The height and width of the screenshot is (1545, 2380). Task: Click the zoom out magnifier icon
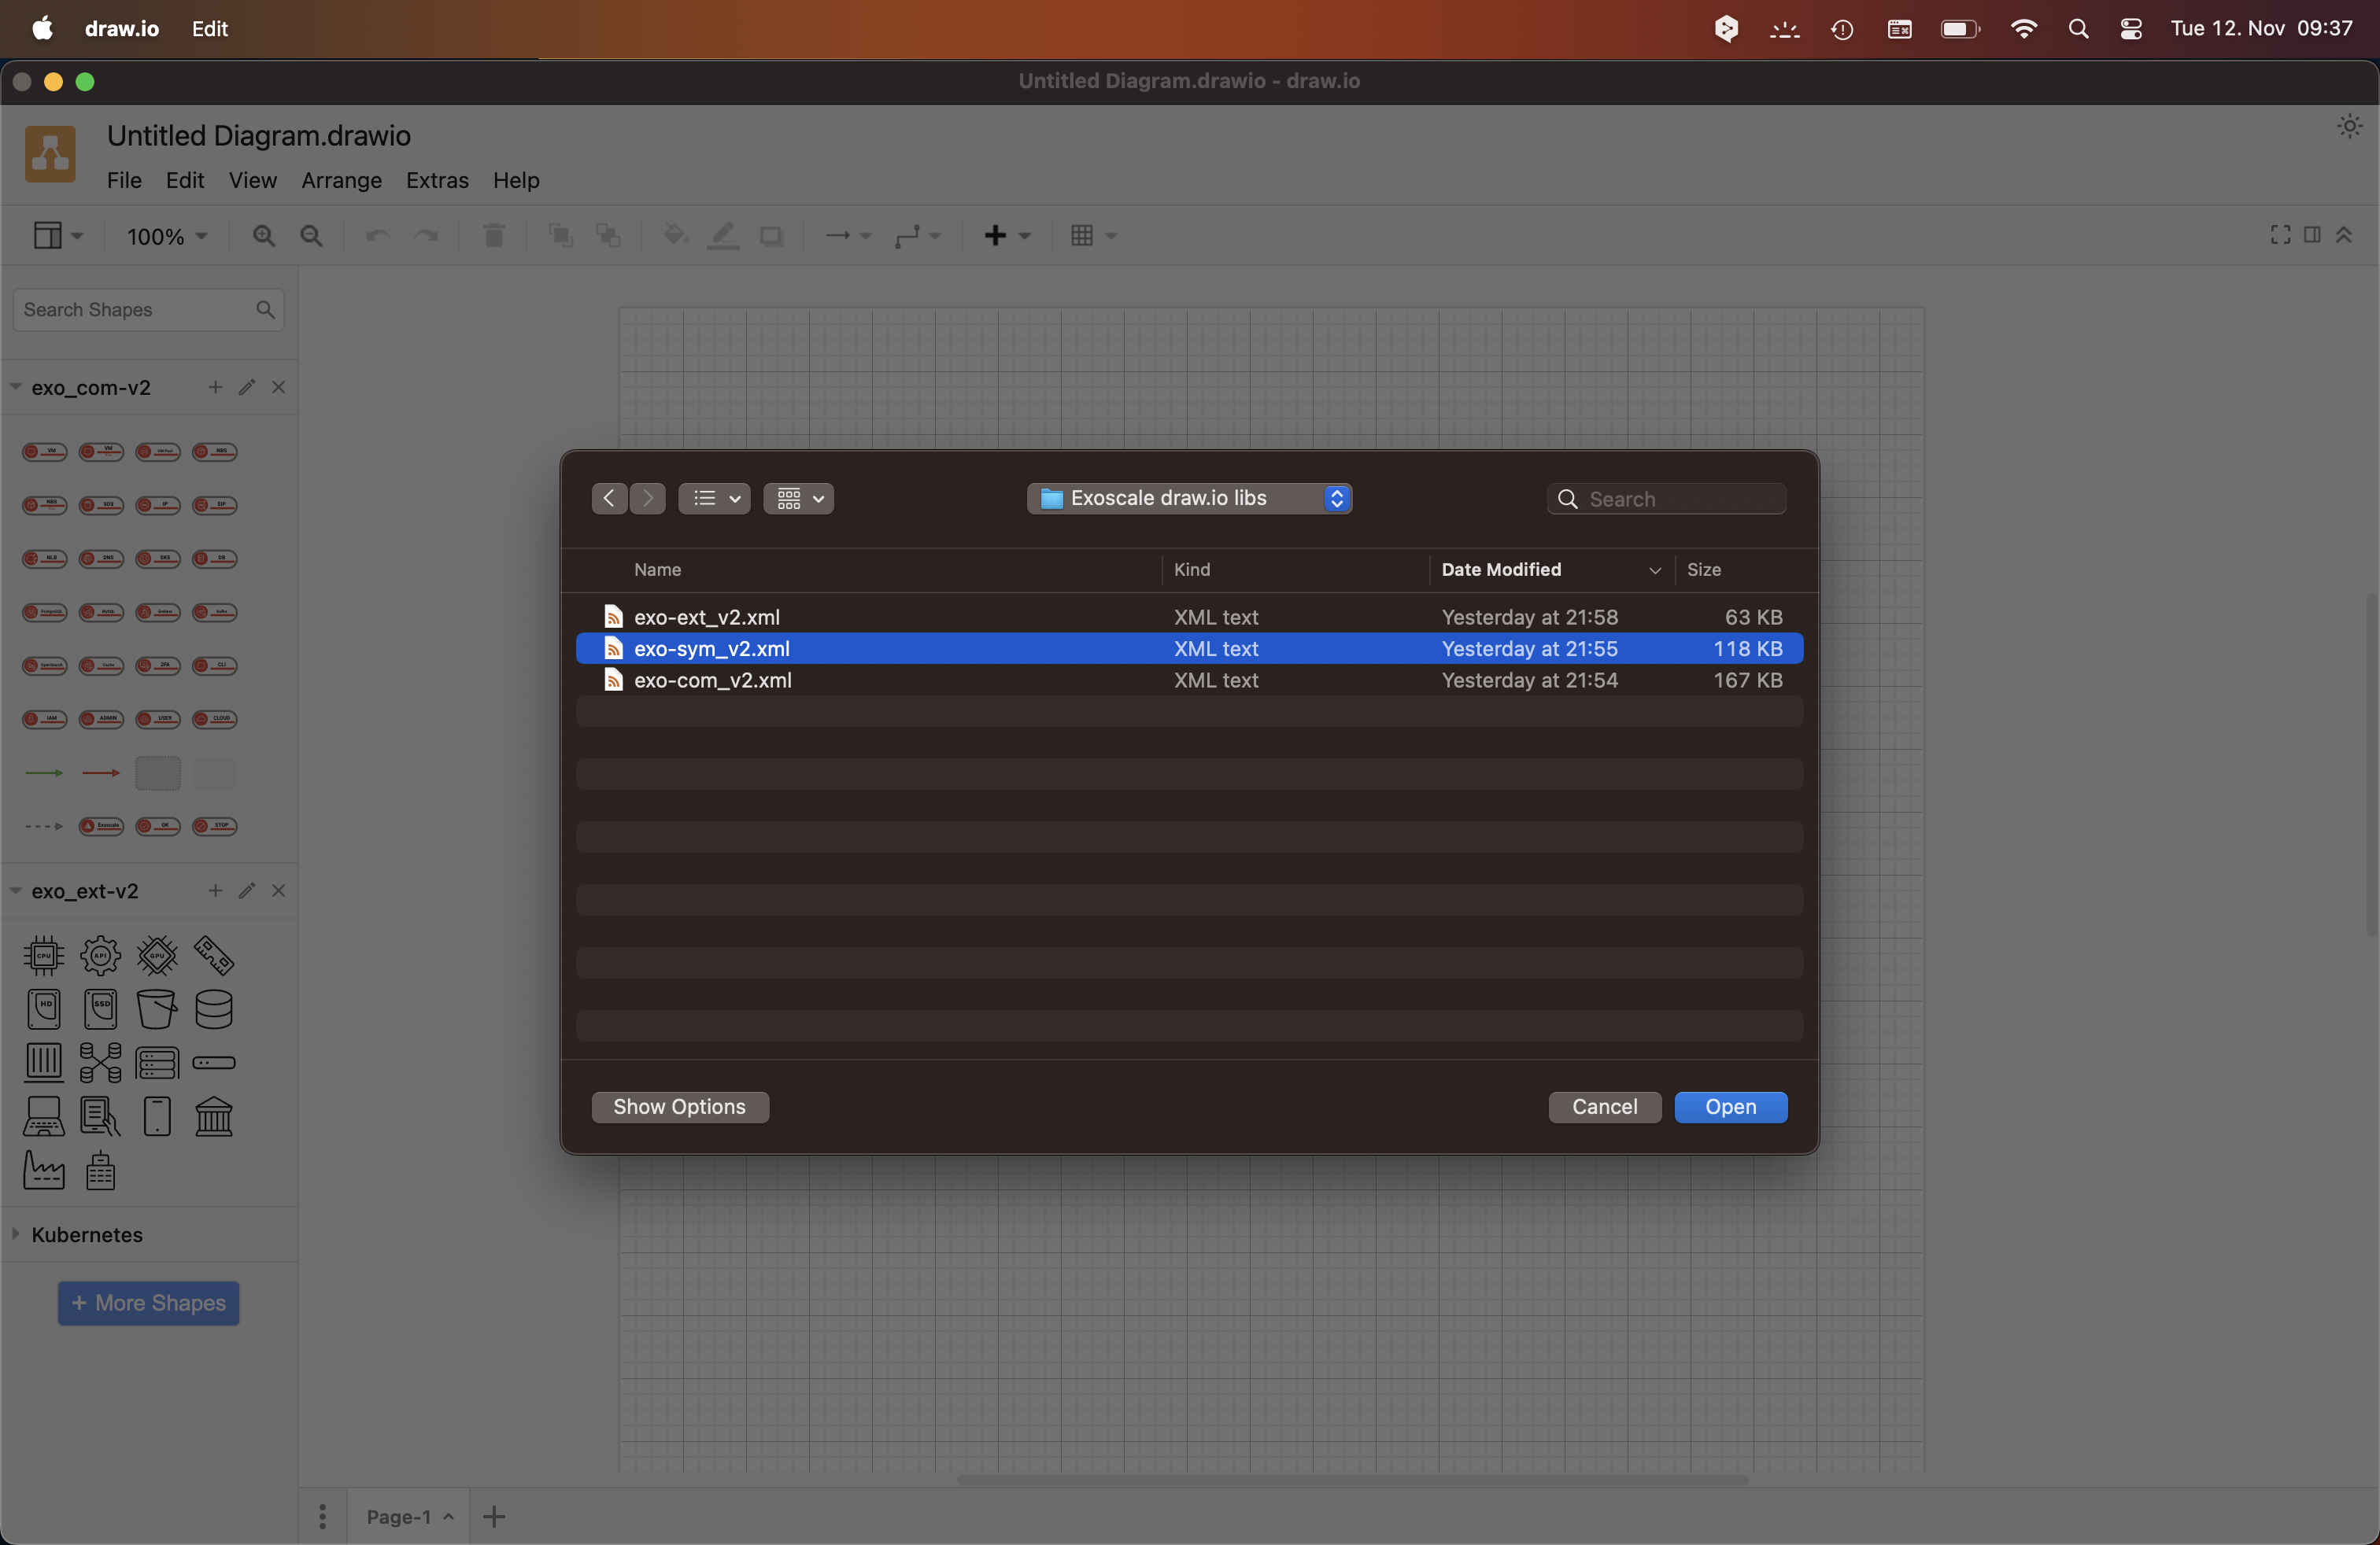click(x=312, y=236)
